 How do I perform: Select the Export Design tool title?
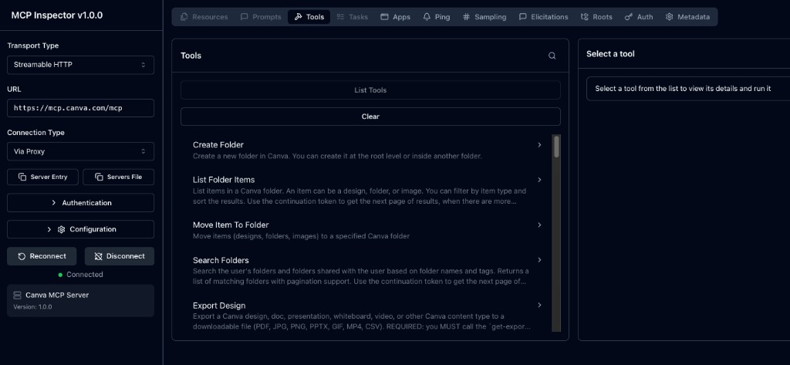219,306
